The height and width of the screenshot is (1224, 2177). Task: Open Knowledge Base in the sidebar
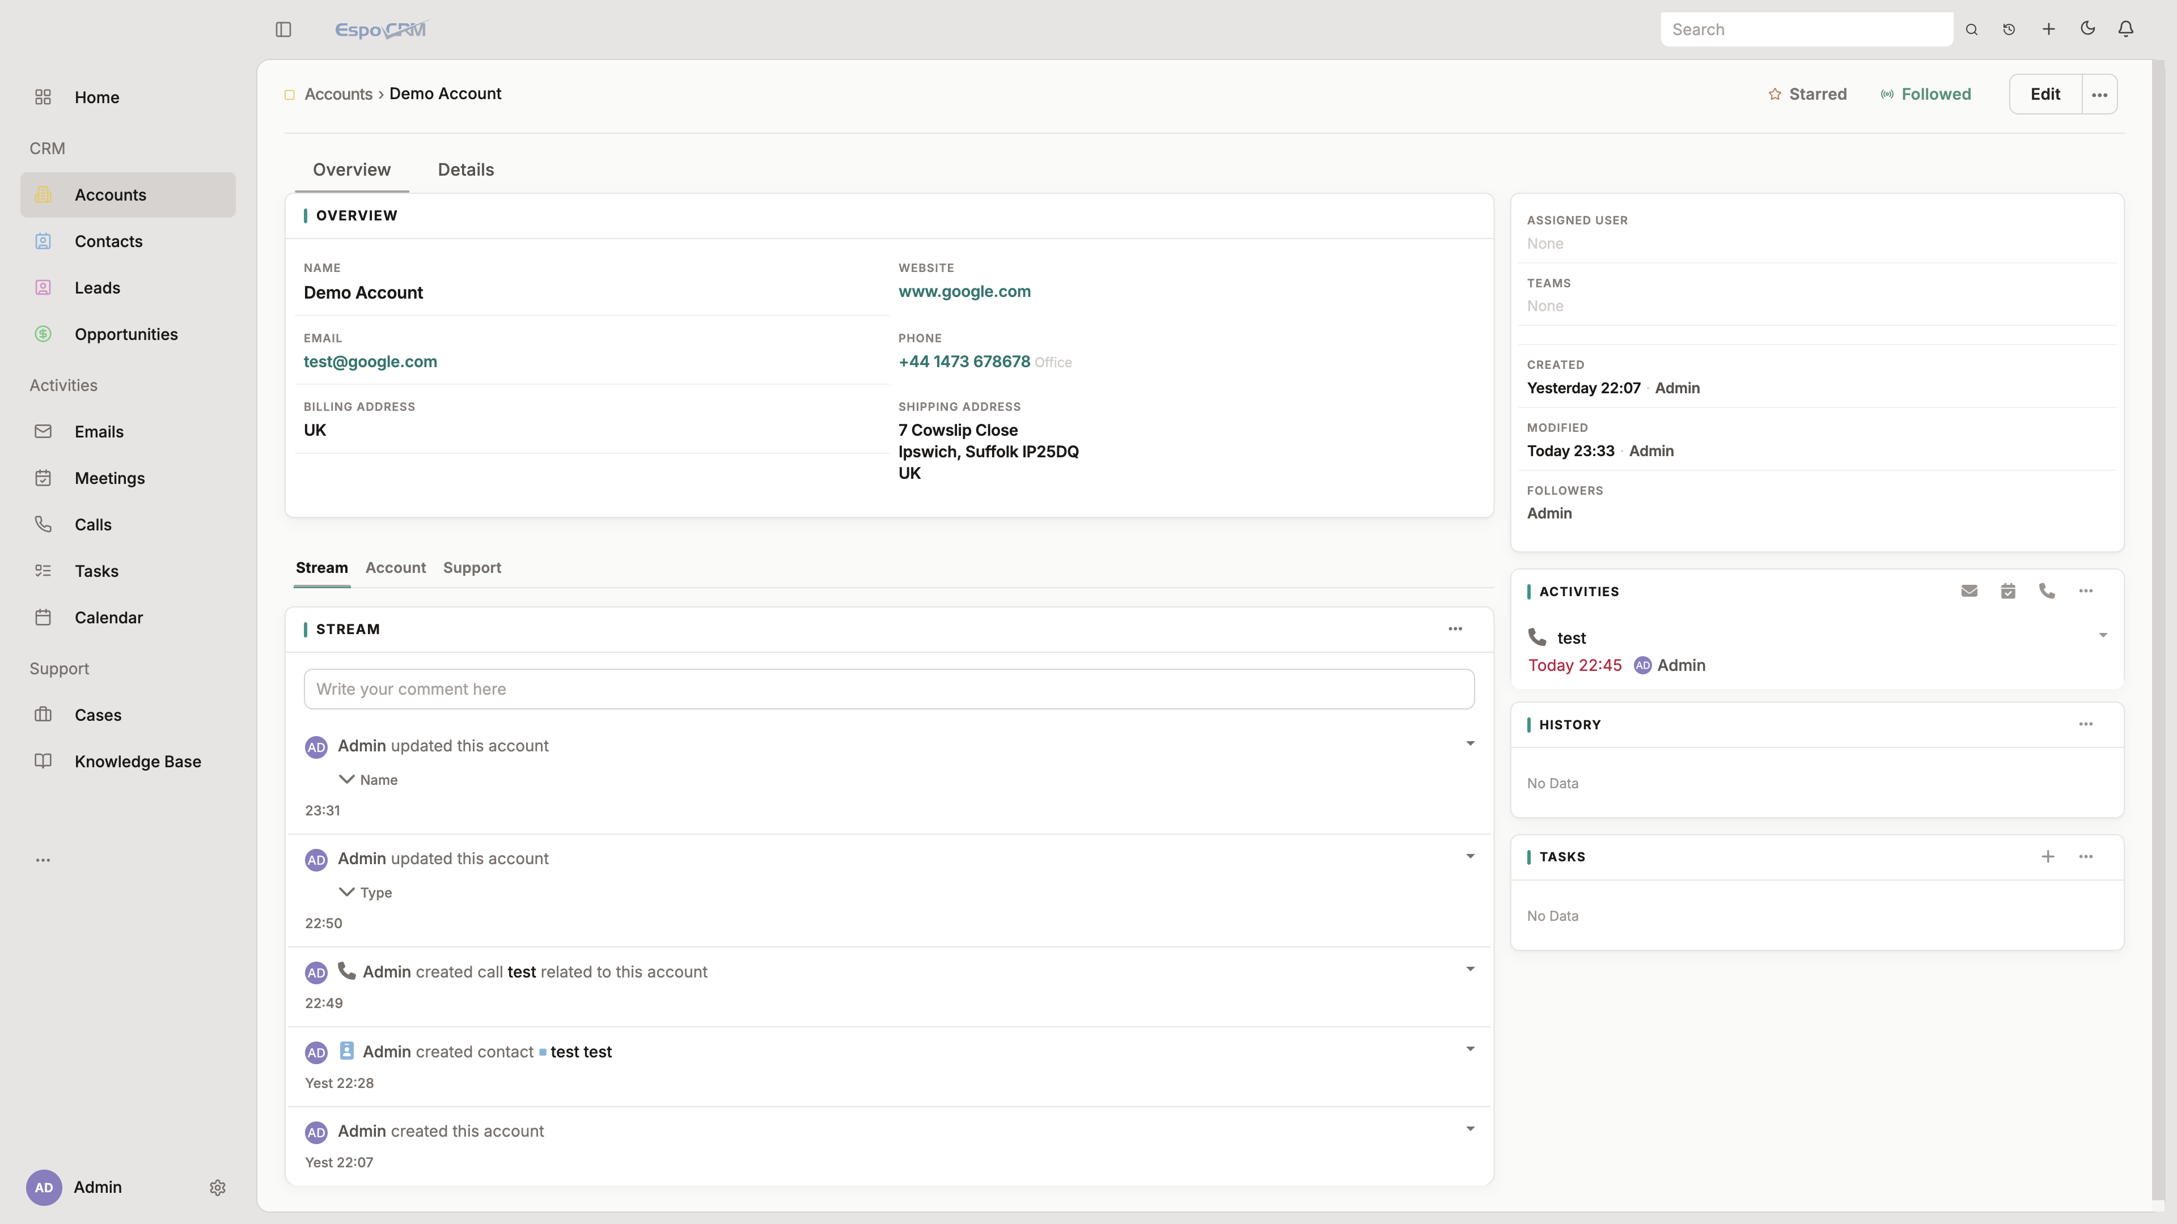[128, 762]
